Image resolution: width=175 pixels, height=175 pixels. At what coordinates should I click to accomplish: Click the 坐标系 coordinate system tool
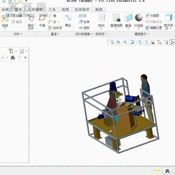pos(55,28)
